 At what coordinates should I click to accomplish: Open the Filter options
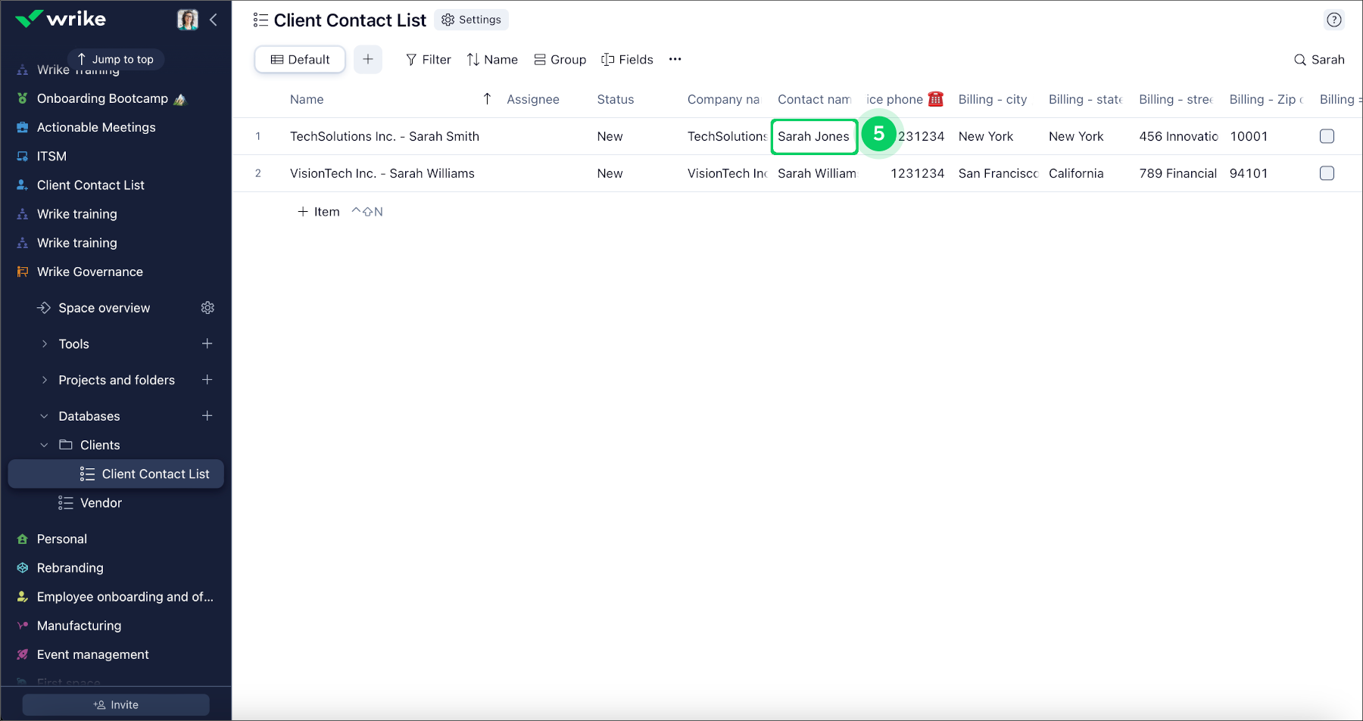coord(428,59)
